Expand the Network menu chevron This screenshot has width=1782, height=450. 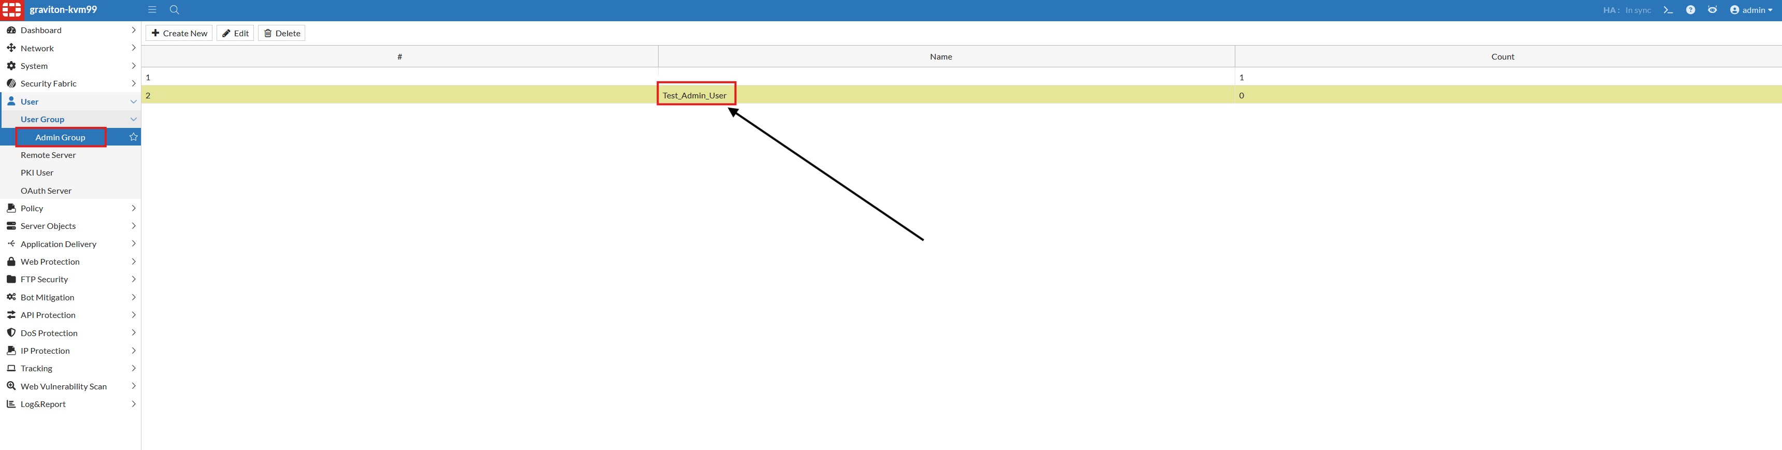(134, 48)
